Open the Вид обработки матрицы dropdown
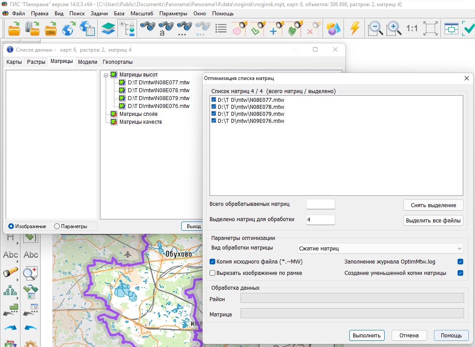The height and width of the screenshot is (347, 475). tap(459, 248)
